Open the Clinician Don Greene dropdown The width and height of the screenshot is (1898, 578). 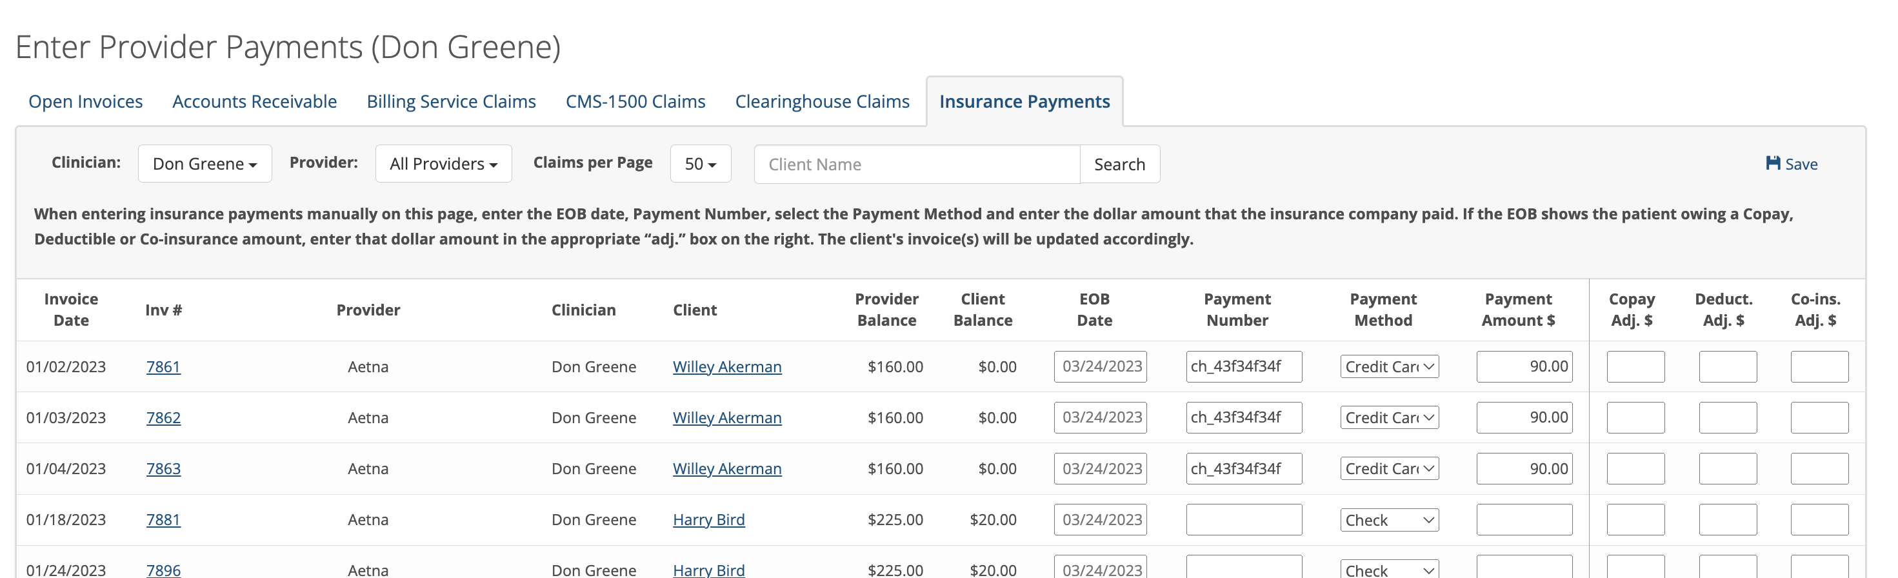205,163
